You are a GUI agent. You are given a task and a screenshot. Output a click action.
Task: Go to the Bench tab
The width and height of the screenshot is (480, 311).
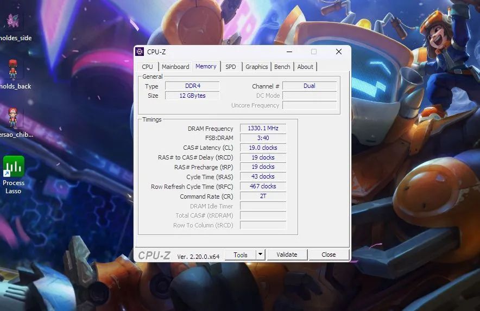(282, 67)
